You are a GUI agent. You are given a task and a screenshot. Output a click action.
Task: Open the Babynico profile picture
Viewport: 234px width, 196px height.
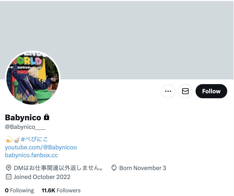click(33, 78)
